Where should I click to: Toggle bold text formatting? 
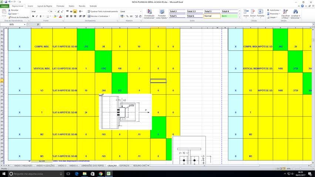click(33, 16)
